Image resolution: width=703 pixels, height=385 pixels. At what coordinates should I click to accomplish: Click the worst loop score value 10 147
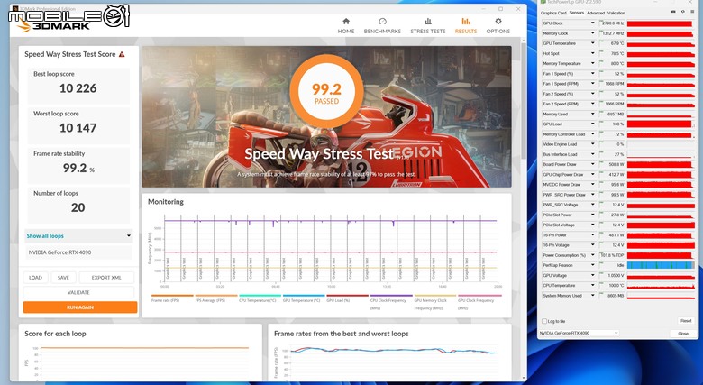(78, 128)
